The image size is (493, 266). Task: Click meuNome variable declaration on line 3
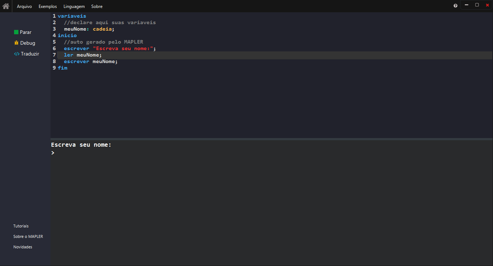[x=75, y=29]
